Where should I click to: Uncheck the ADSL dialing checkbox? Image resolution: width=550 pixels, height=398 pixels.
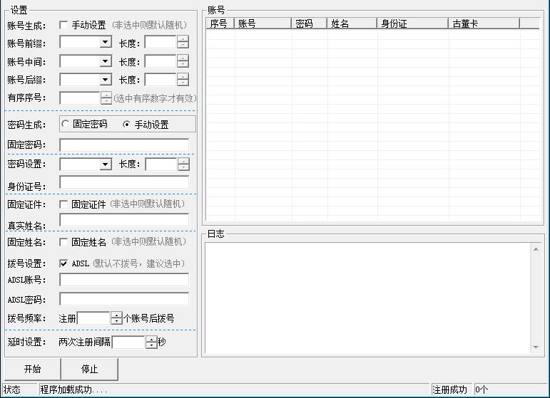point(64,263)
